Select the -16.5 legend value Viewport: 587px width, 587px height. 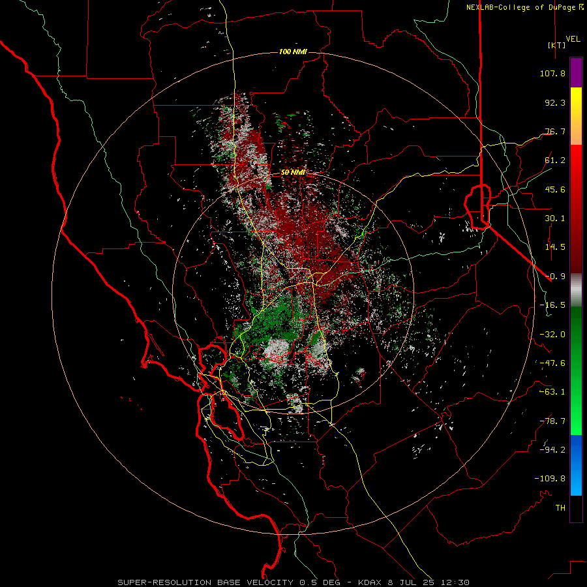[552, 305]
